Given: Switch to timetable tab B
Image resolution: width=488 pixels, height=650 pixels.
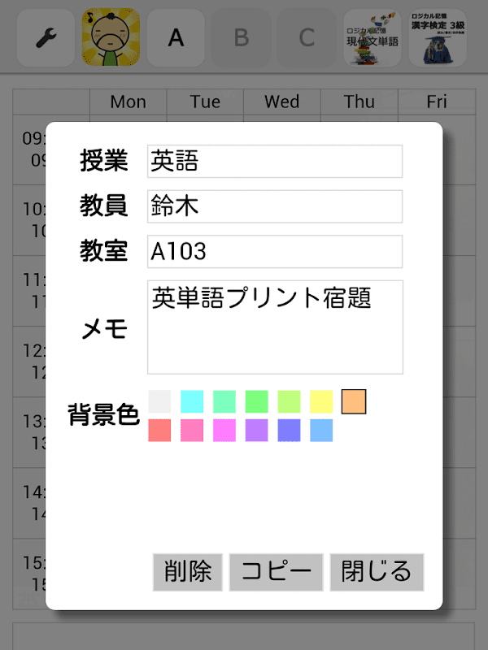Looking at the screenshot, I should tap(241, 37).
